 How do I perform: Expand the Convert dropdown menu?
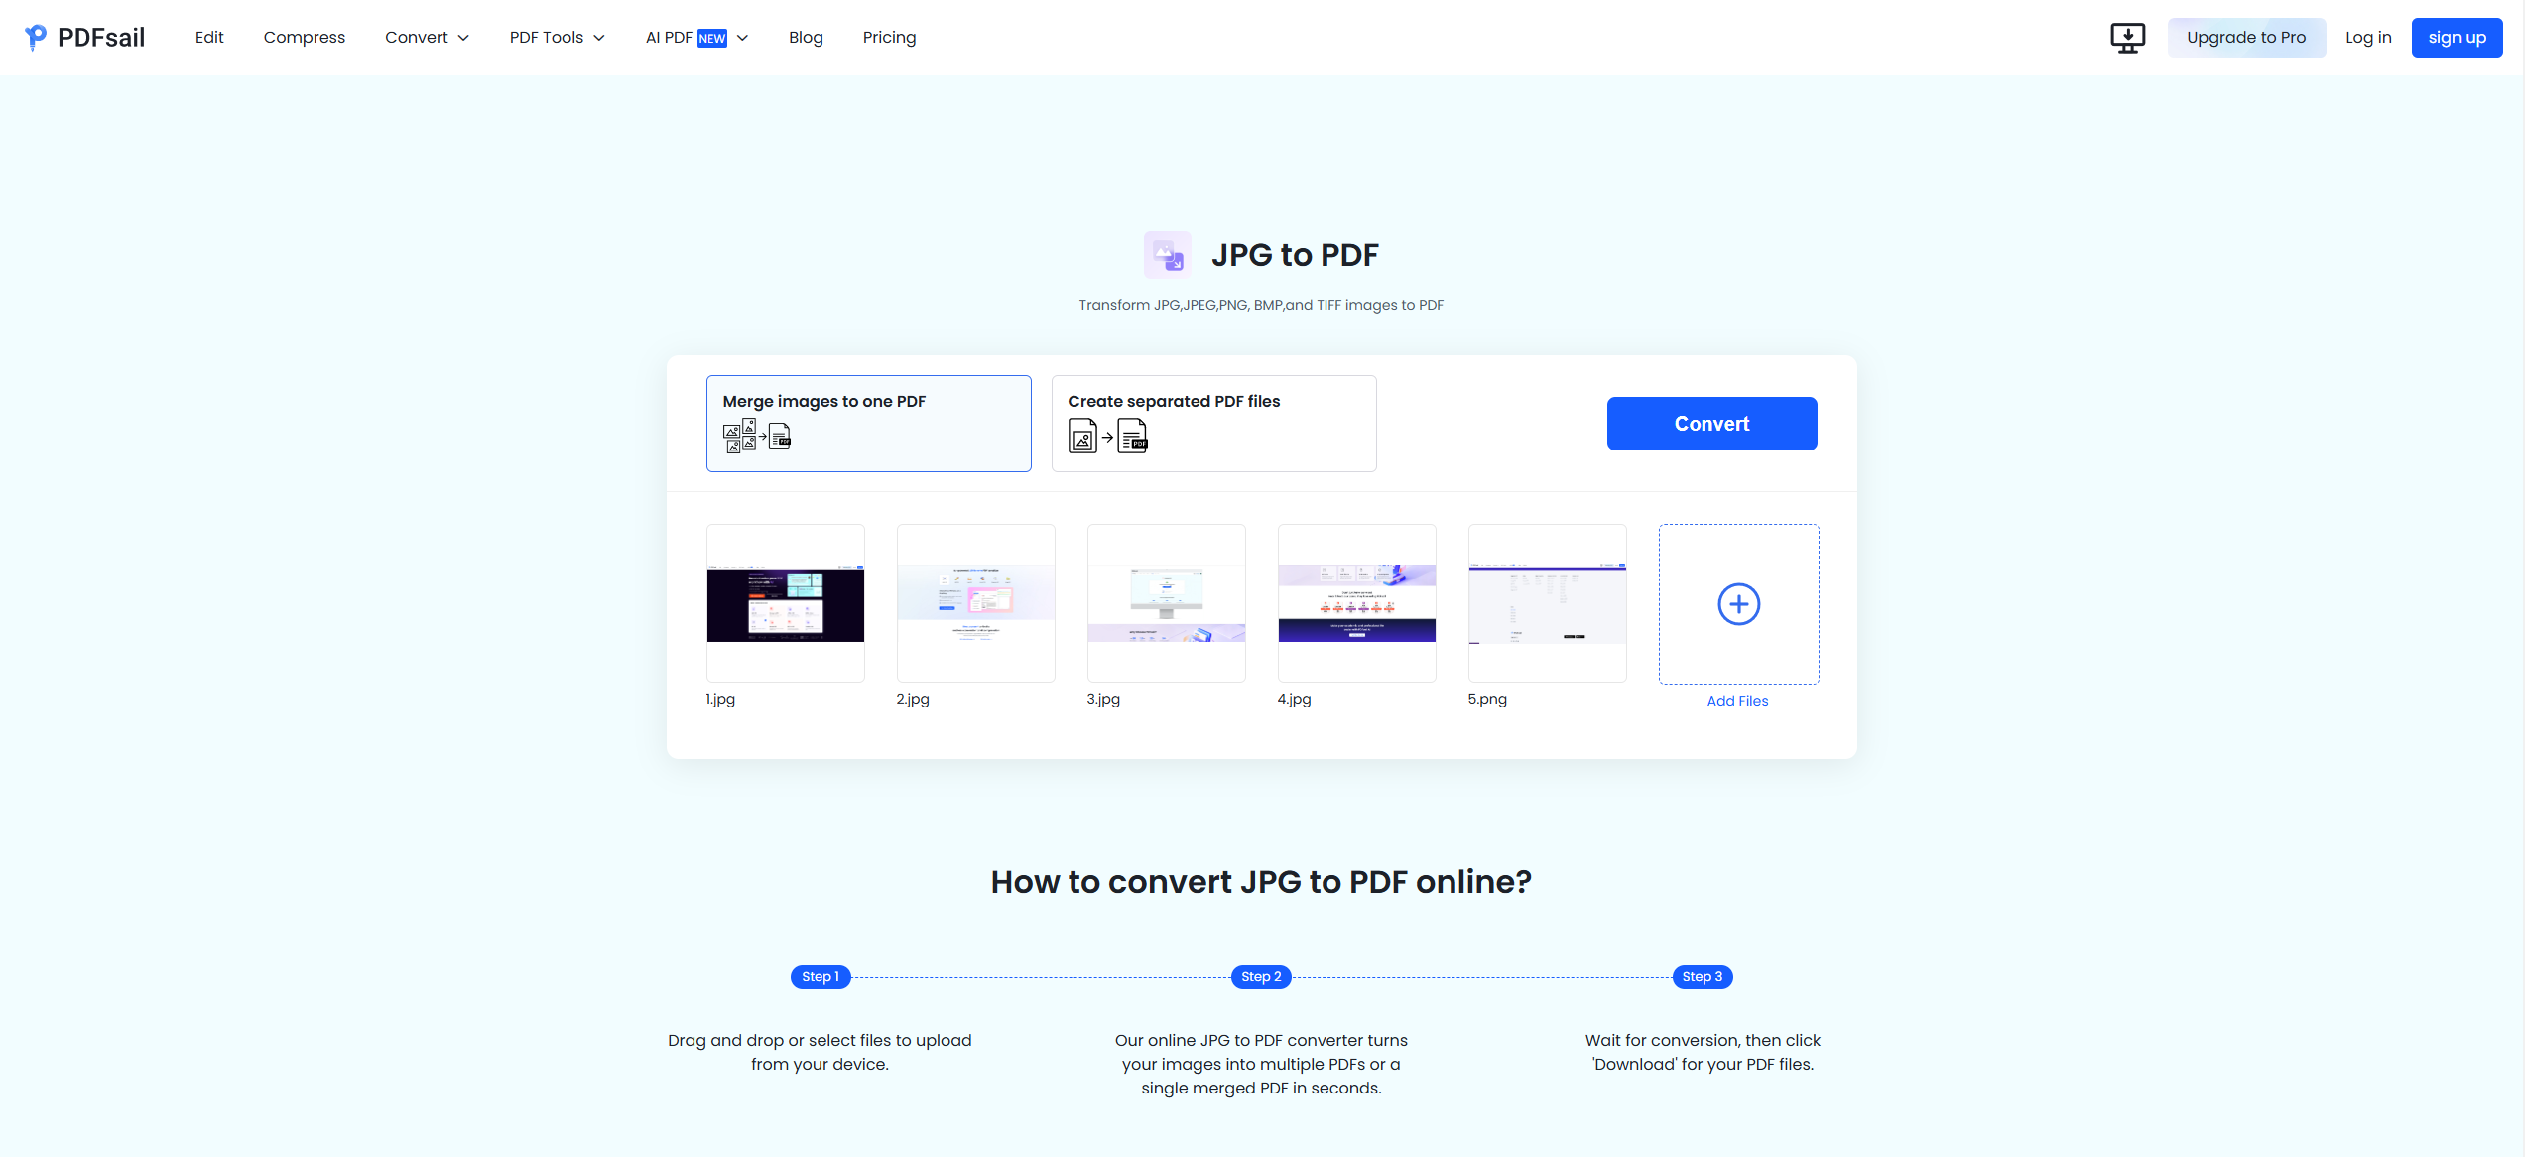click(425, 37)
